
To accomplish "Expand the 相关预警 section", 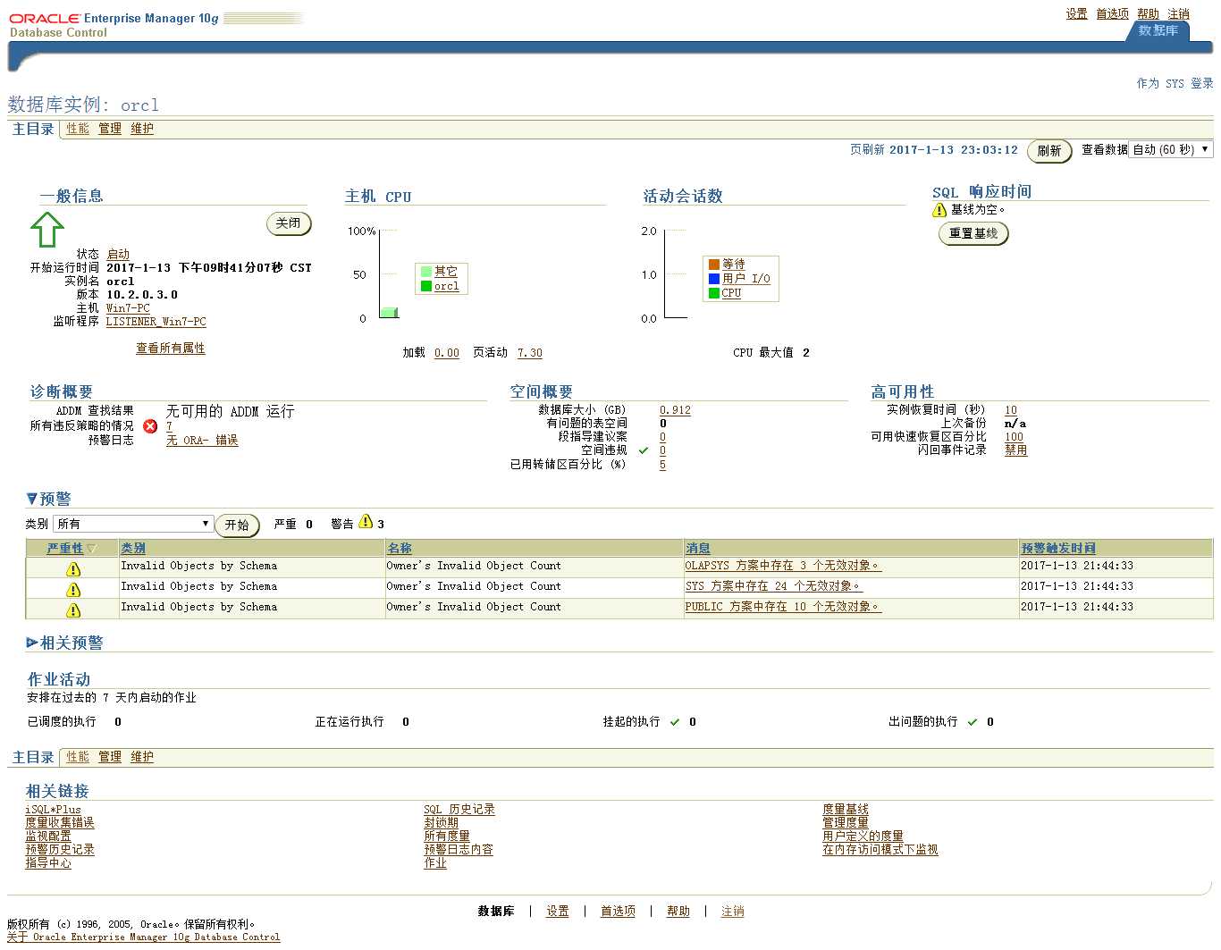I will [x=32, y=643].
